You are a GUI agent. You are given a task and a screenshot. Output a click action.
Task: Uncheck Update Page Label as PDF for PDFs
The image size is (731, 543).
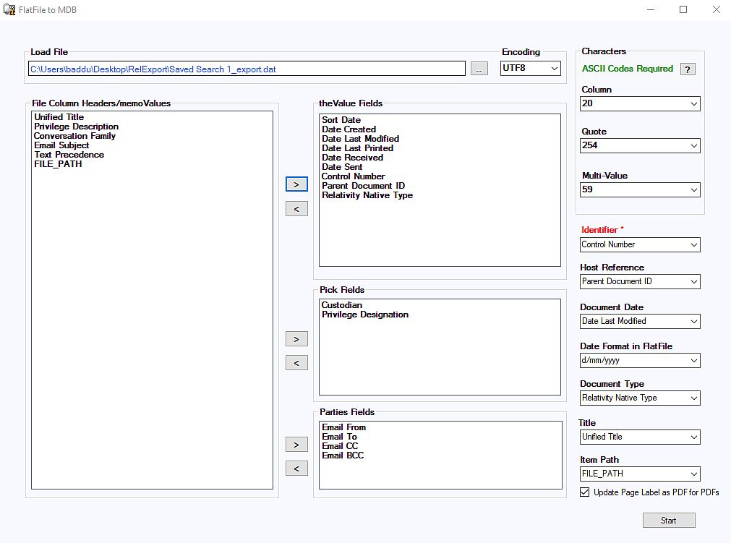(x=583, y=492)
